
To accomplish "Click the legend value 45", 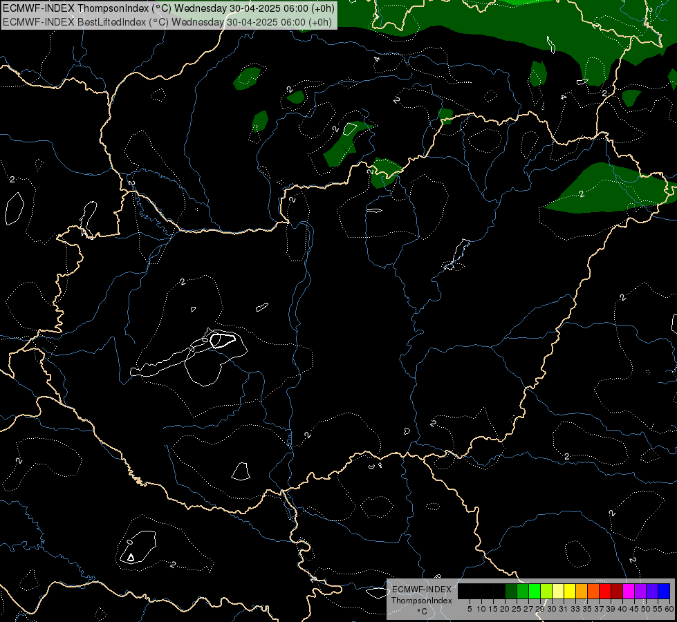I will tap(634, 609).
